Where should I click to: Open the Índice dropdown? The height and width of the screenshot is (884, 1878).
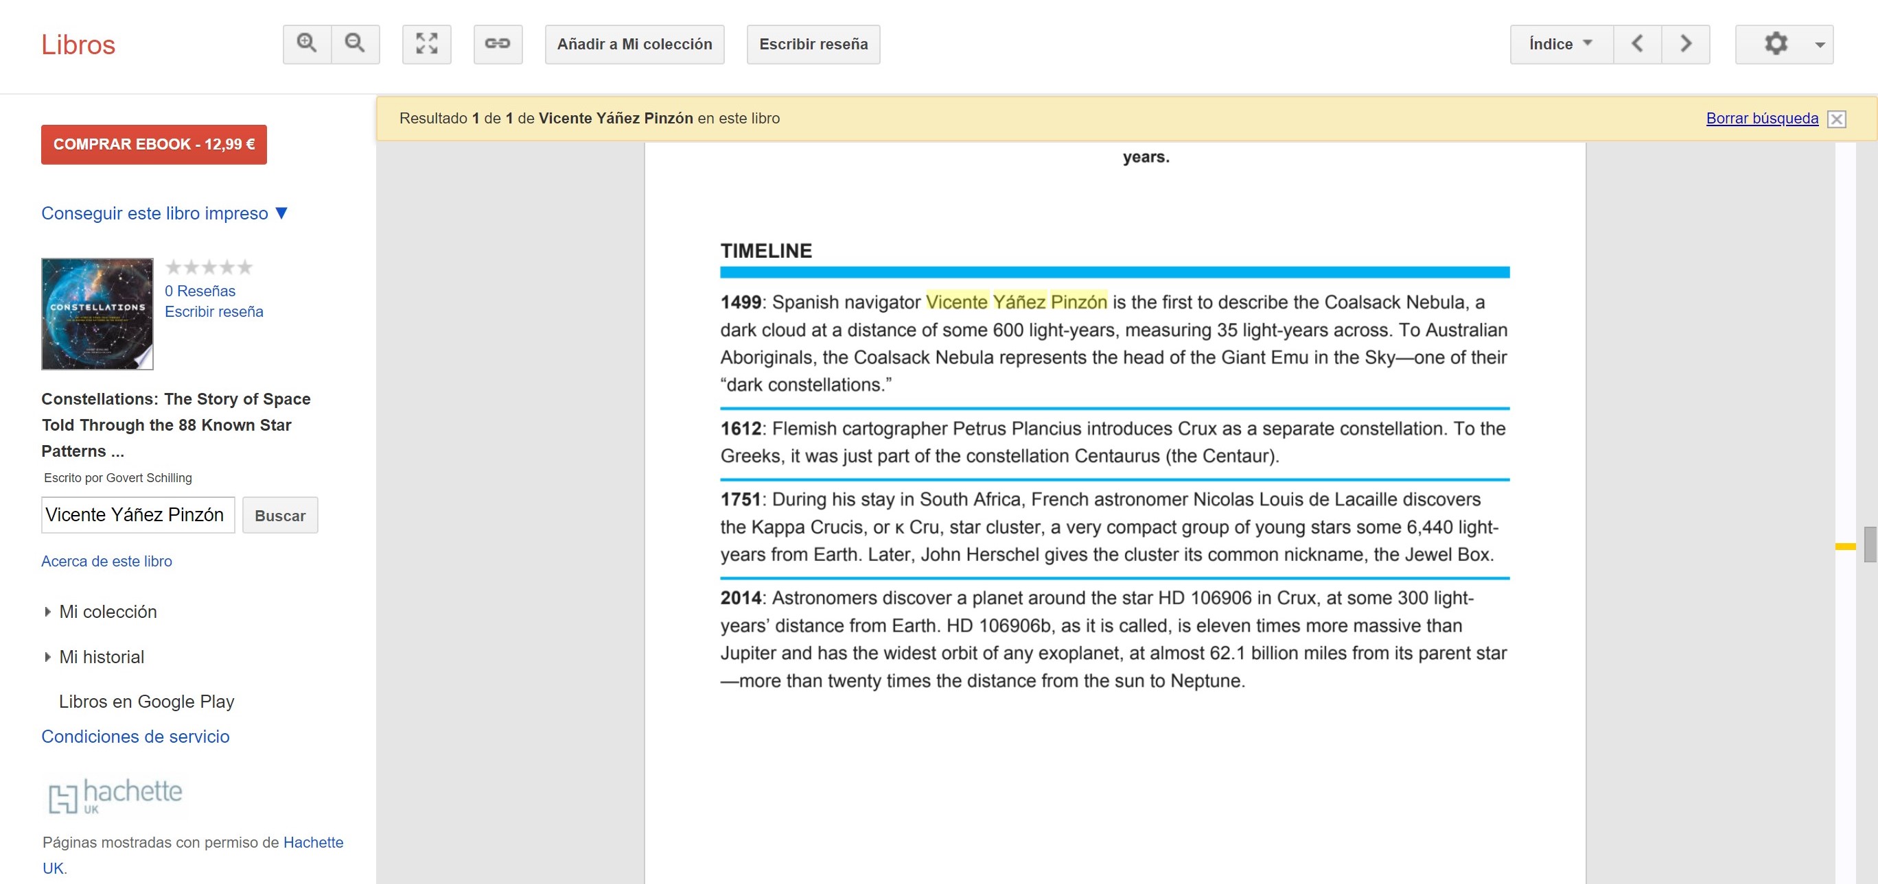[x=1562, y=44]
